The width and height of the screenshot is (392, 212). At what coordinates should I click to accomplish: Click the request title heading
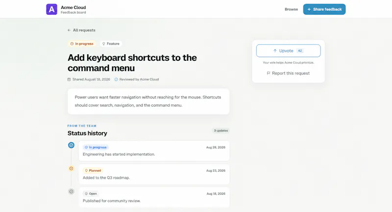(132, 63)
